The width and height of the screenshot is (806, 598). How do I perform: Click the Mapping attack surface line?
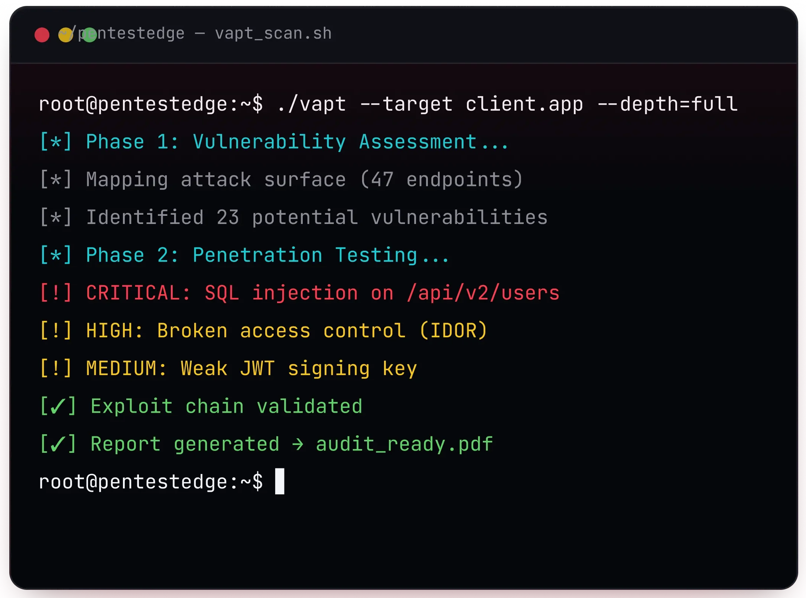tap(281, 180)
